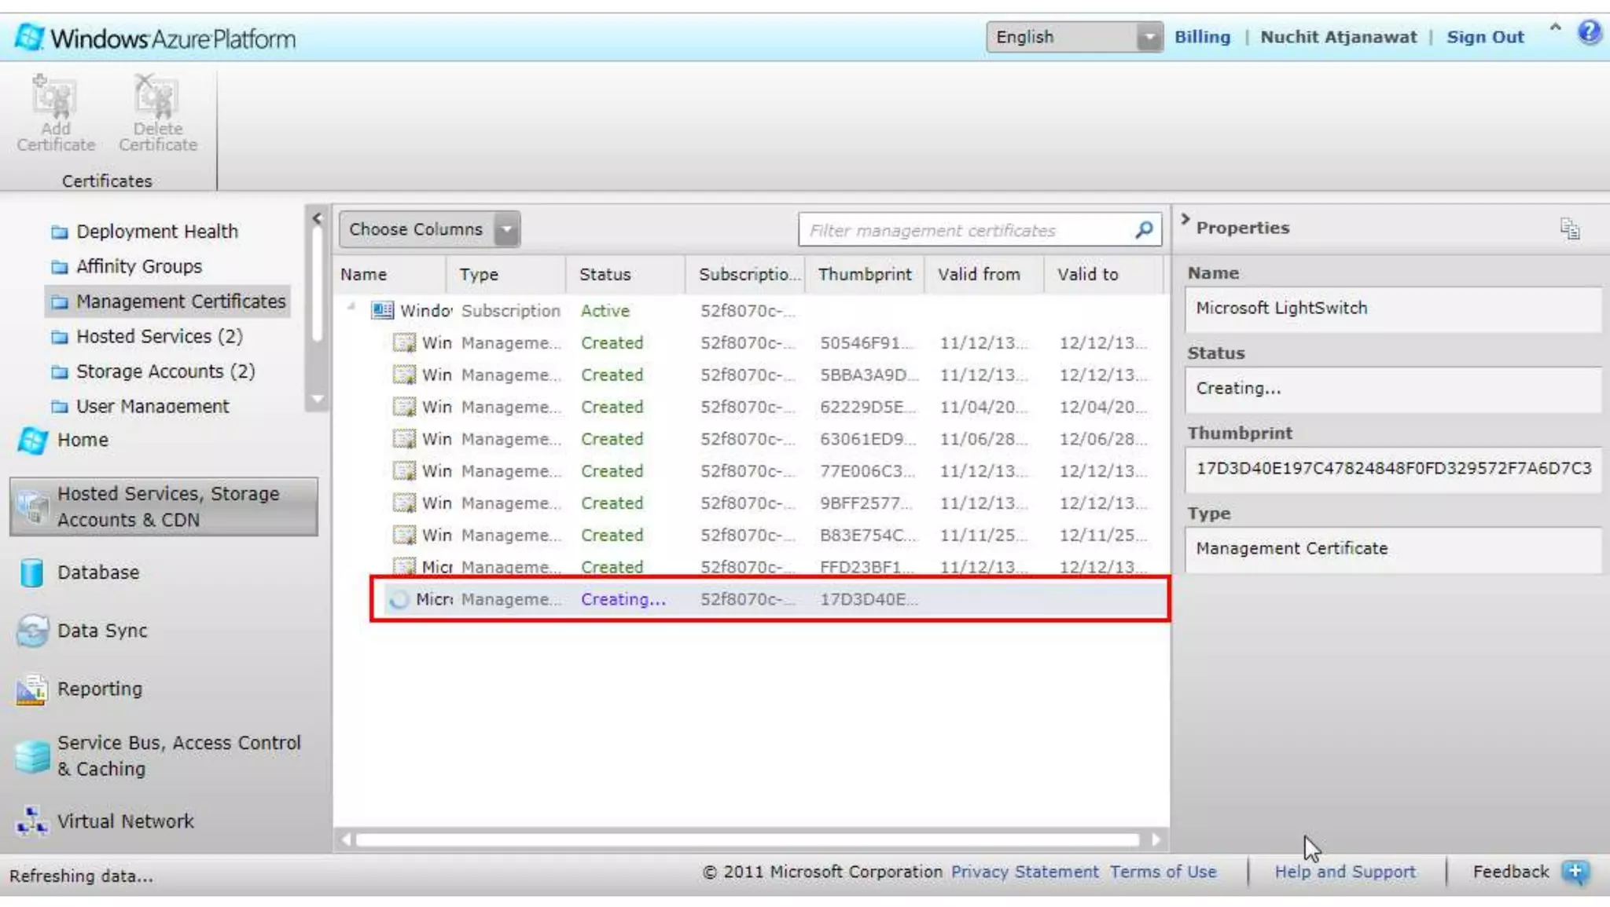Collapse the Properties panel chevron
The width and height of the screenshot is (1610, 907).
(1185, 220)
